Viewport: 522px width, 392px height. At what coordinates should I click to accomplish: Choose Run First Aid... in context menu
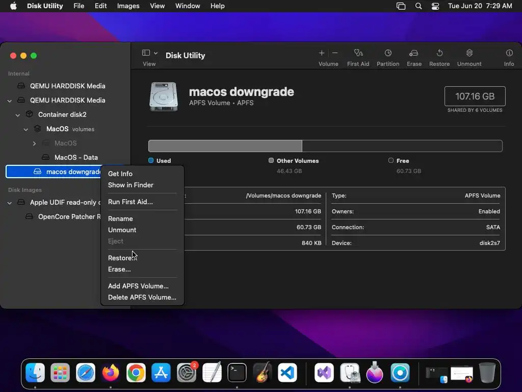[x=130, y=202]
